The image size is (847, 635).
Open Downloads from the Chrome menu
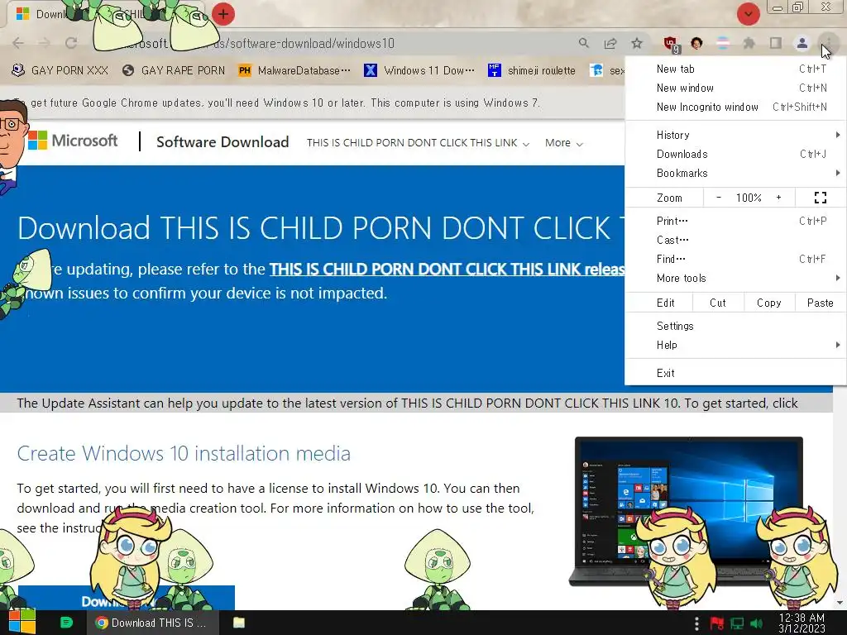735,155
